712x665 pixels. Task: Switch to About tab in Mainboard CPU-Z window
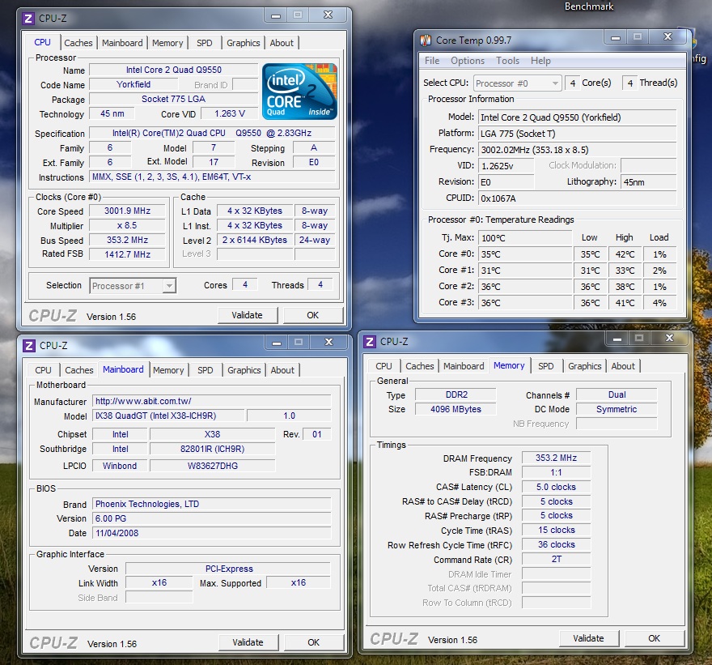coord(282,370)
